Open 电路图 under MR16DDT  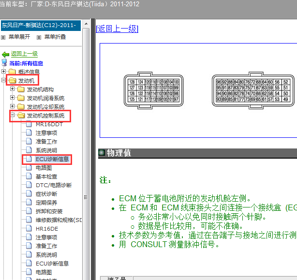[44, 168]
